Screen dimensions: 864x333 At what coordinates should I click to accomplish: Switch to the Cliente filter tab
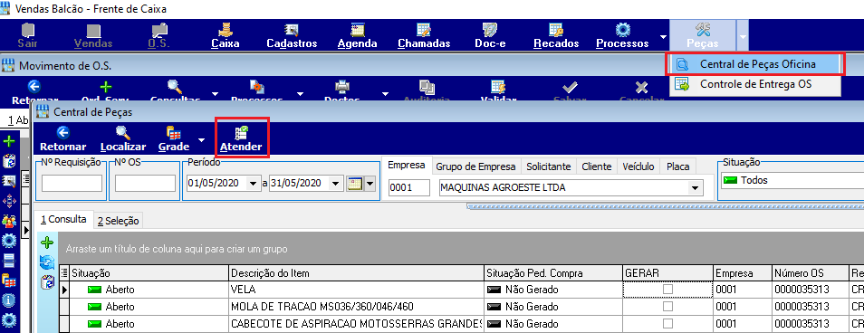[x=596, y=166]
